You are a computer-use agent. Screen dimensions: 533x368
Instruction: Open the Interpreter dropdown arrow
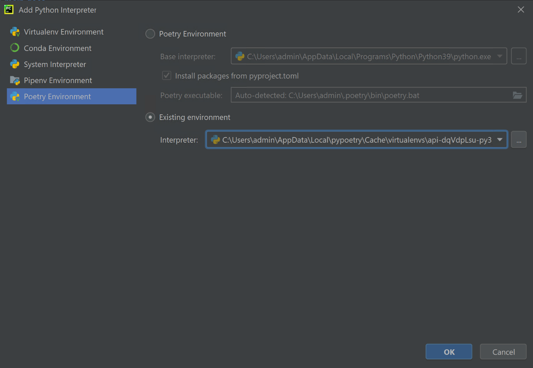click(500, 140)
